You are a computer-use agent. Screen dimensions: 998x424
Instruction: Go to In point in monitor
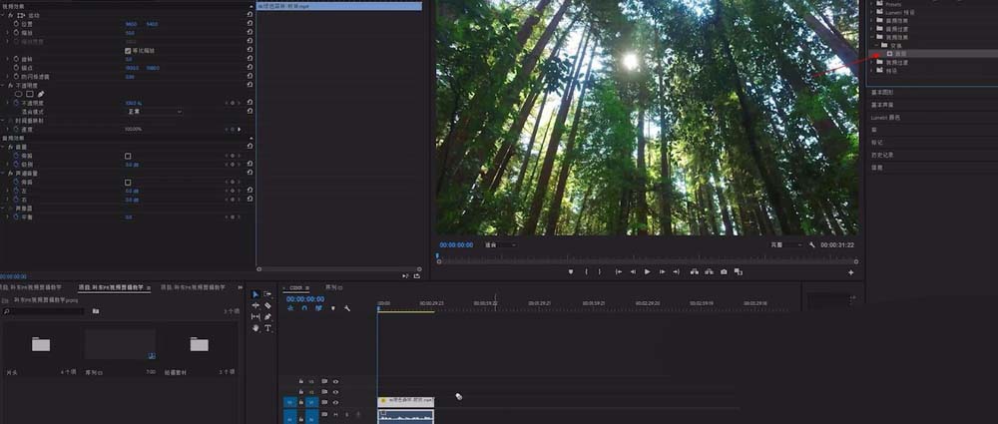tap(618, 271)
